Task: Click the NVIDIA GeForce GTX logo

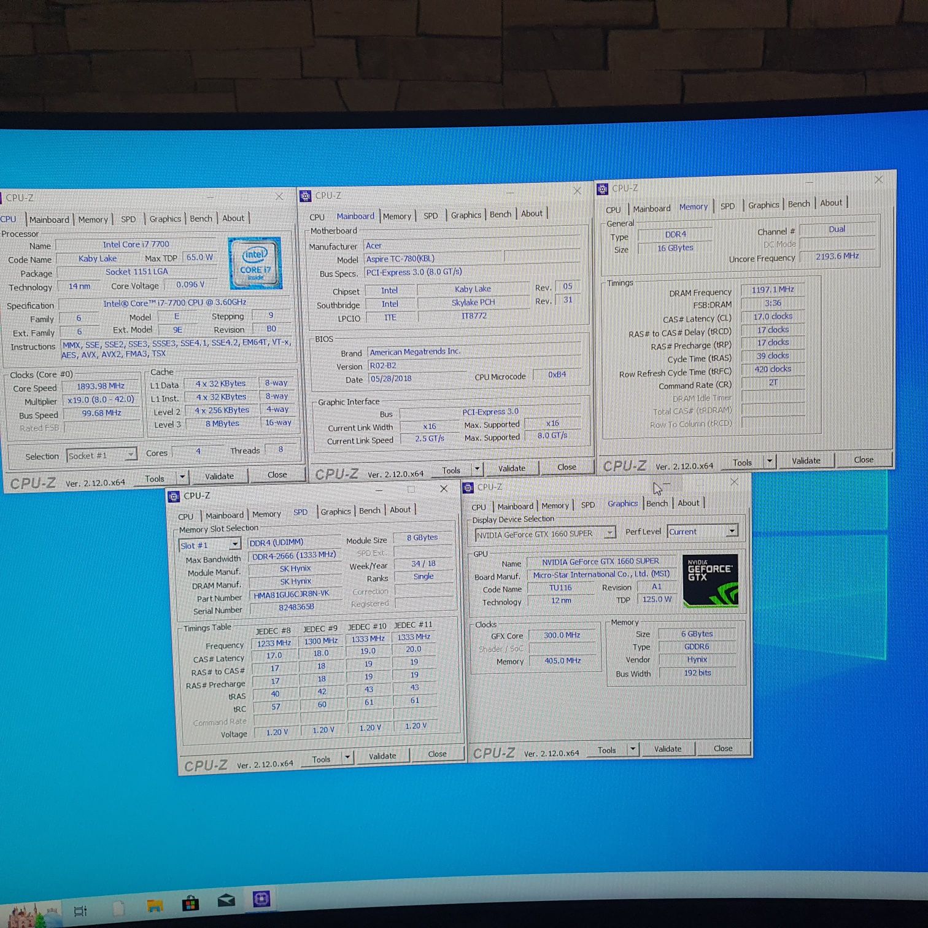Action: pos(710,581)
